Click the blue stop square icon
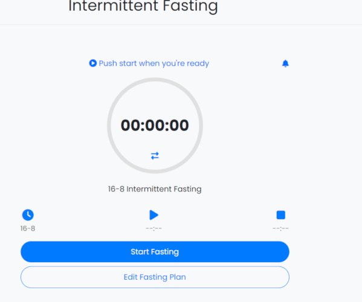This screenshot has width=362, height=302. [281, 215]
